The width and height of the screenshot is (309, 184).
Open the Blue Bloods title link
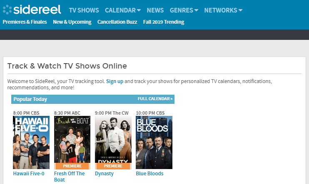(150, 174)
